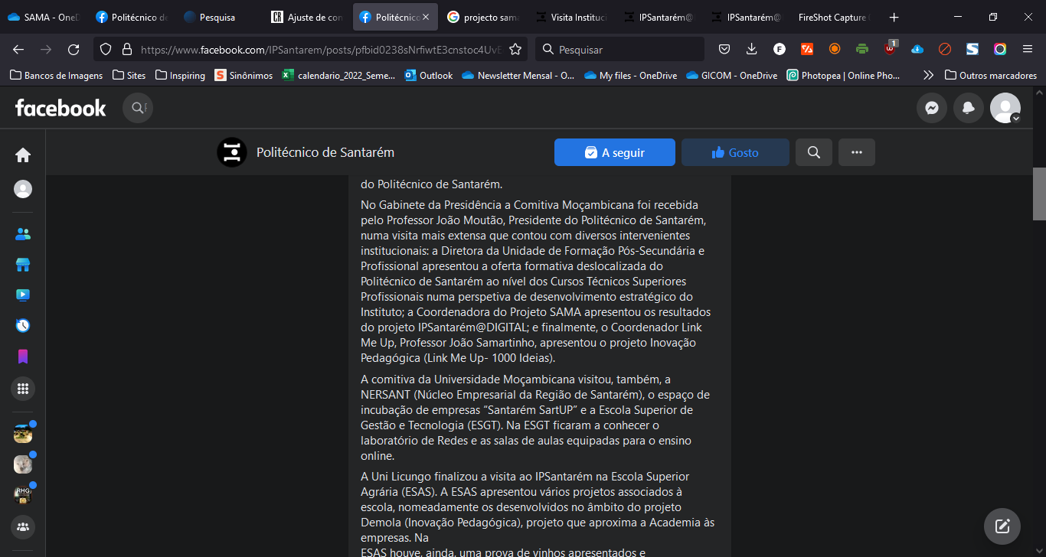
Task: Search within the Politécnico de Santarém page
Action: pyautogui.click(x=814, y=152)
